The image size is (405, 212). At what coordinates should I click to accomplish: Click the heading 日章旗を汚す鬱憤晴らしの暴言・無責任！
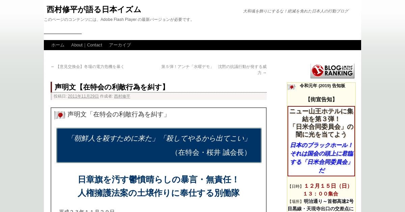[x=159, y=180]
